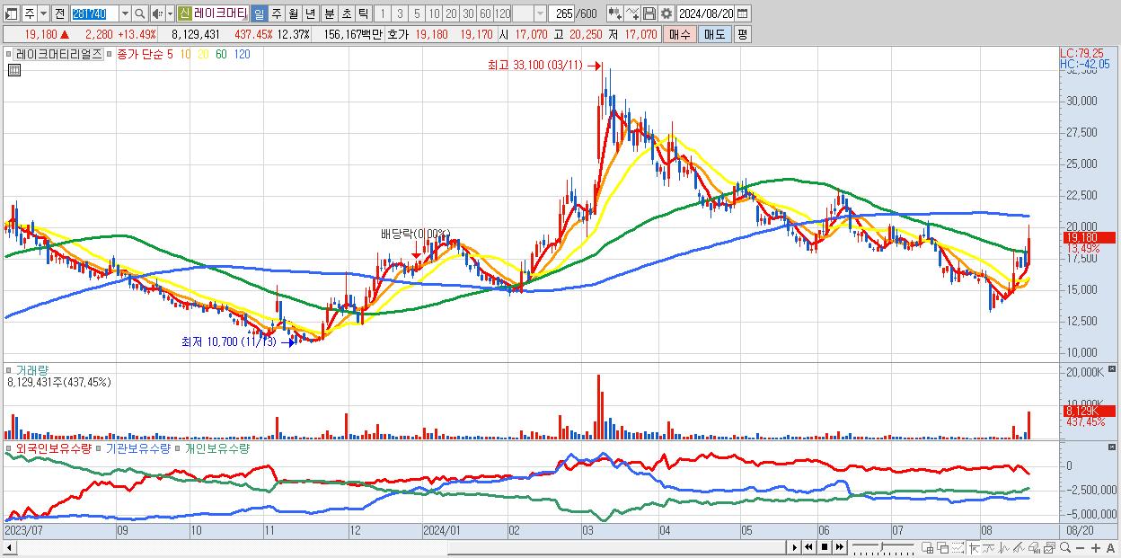Click the speaker sound icon
Screen dimensions: 1121x558
[157, 13]
